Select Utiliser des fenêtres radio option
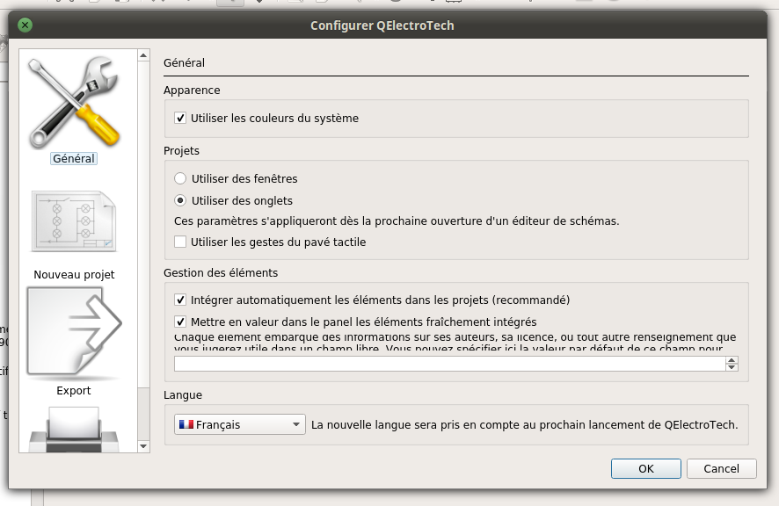Image resolution: width=779 pixels, height=506 pixels. click(x=180, y=178)
